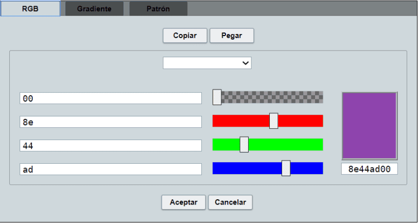Screen dimensions: 418x223
Task: Click the blue value field showing ad
Action: (110, 169)
